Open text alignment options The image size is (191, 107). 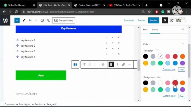[x=103, y=64]
